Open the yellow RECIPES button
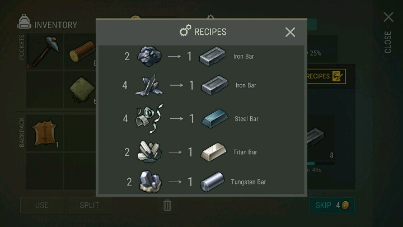Image resolution: width=403 pixels, height=227 pixels. 326,76
